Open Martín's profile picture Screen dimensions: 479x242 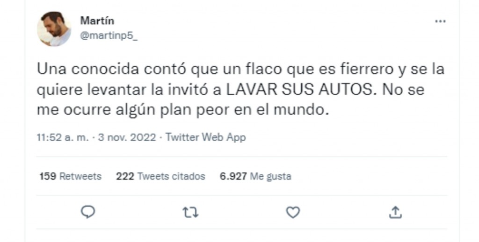pos(54,29)
